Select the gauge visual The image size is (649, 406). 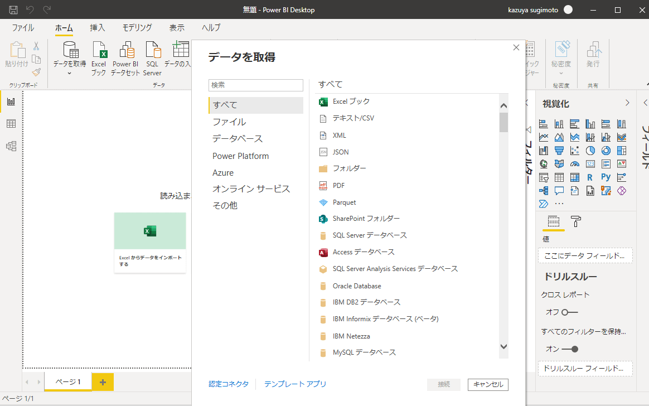tap(575, 164)
